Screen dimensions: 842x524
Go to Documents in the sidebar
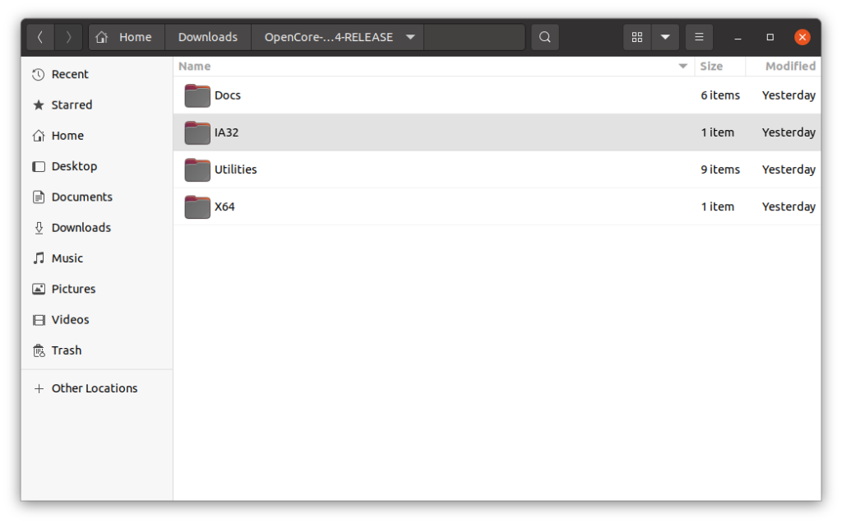coord(97,197)
